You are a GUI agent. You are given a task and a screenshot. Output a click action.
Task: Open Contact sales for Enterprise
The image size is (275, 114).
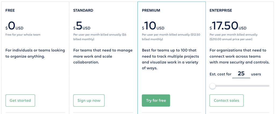coord(226,101)
